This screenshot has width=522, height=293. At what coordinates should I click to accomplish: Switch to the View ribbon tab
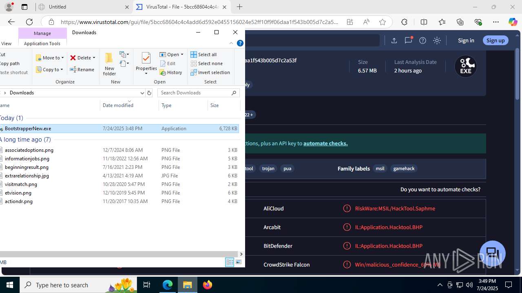(6, 44)
